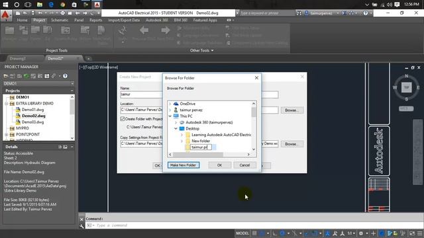Click the Desktop folder icon in browse tree

coord(182,129)
